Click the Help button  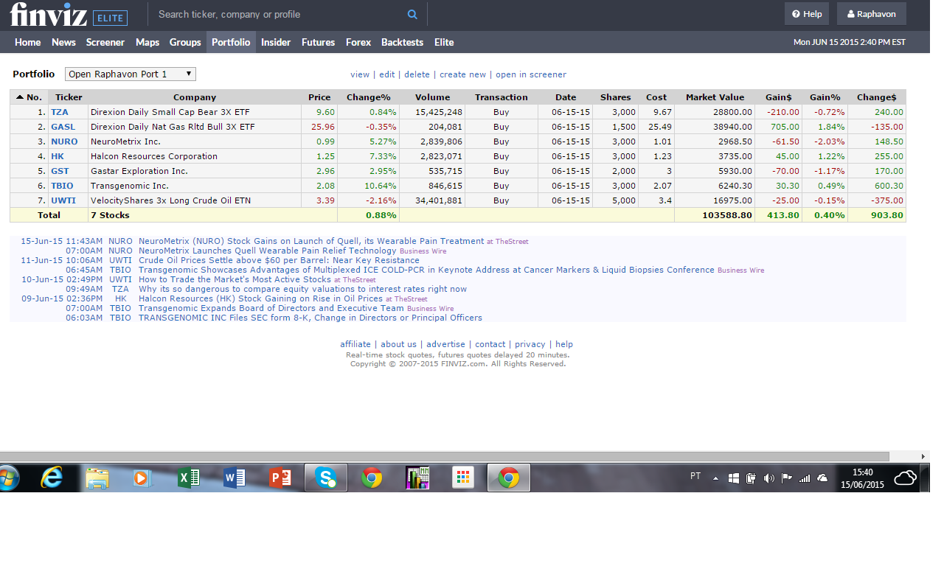point(807,14)
